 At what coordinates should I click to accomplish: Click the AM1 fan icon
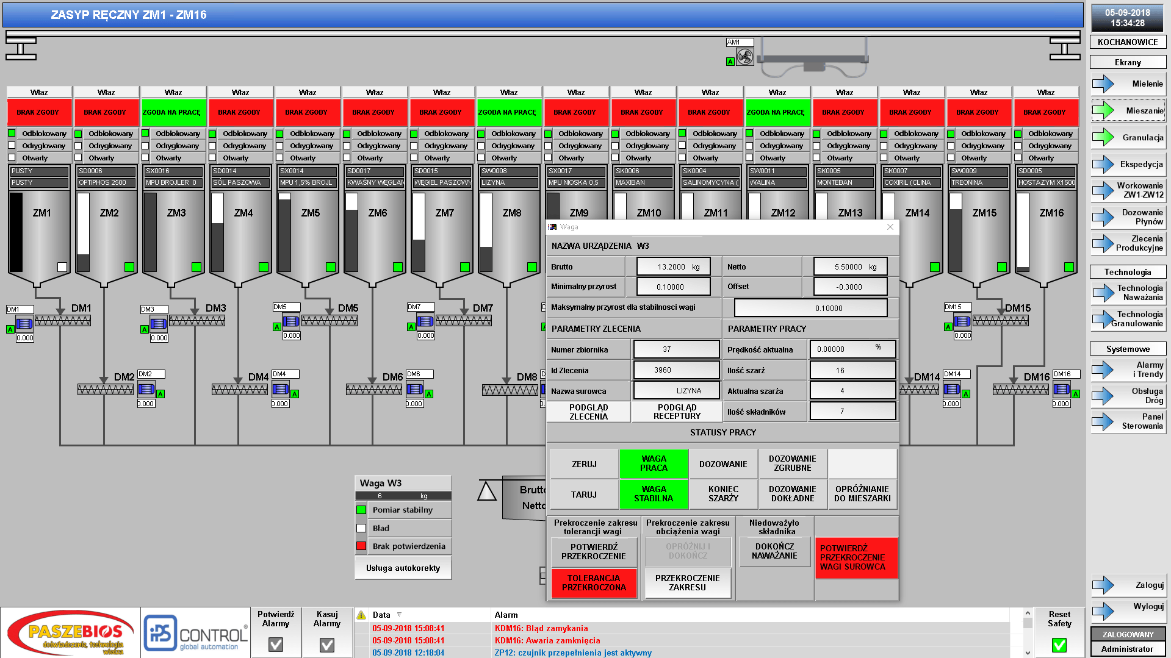tap(744, 57)
